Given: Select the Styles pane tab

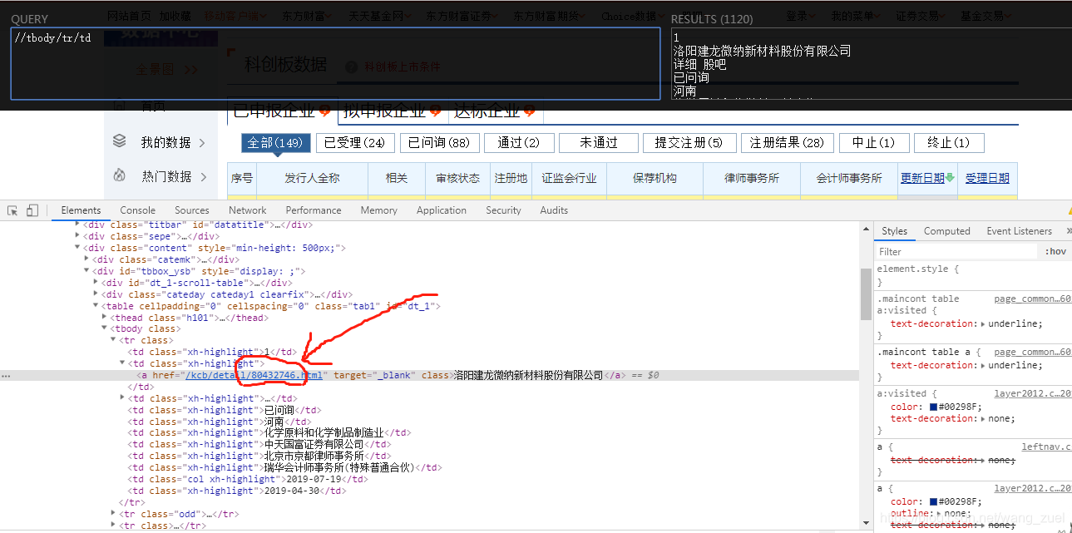Looking at the screenshot, I should point(895,231).
